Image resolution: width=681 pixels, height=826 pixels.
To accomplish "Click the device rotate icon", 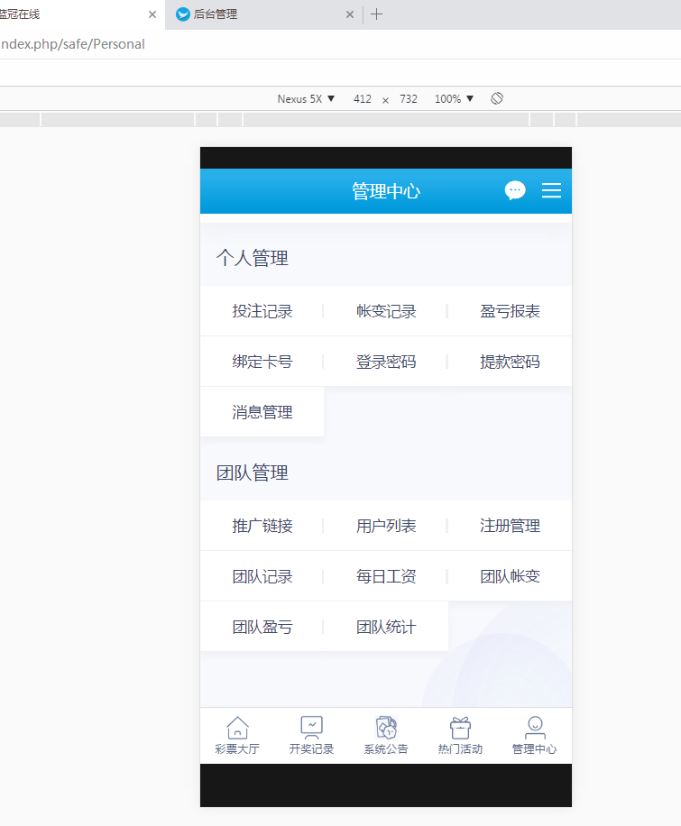I will coord(497,98).
